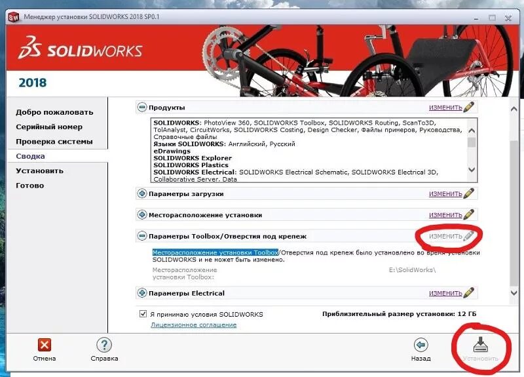Open the Лицензионное соглашение link

tap(193, 325)
